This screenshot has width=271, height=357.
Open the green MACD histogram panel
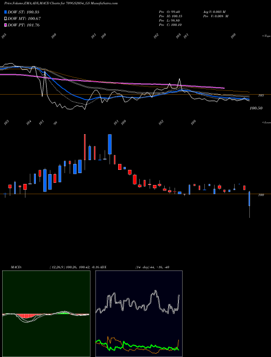(46, 314)
